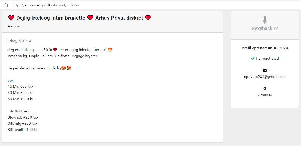
Task: Click the padlock icon in the address bar
Action: coord(6,5)
